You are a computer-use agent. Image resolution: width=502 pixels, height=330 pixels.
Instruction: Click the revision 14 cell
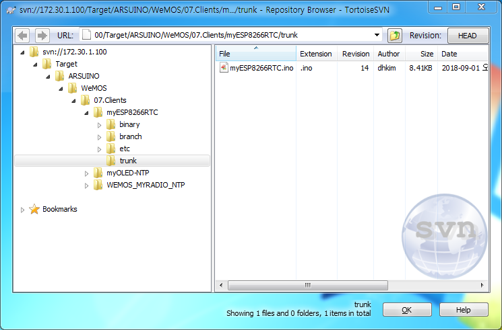click(365, 68)
